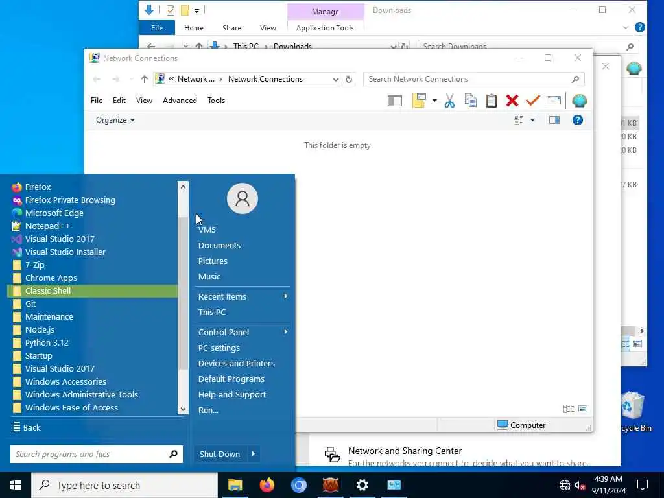Click the Shut Down button
The width and height of the screenshot is (664, 498).
coord(220,455)
